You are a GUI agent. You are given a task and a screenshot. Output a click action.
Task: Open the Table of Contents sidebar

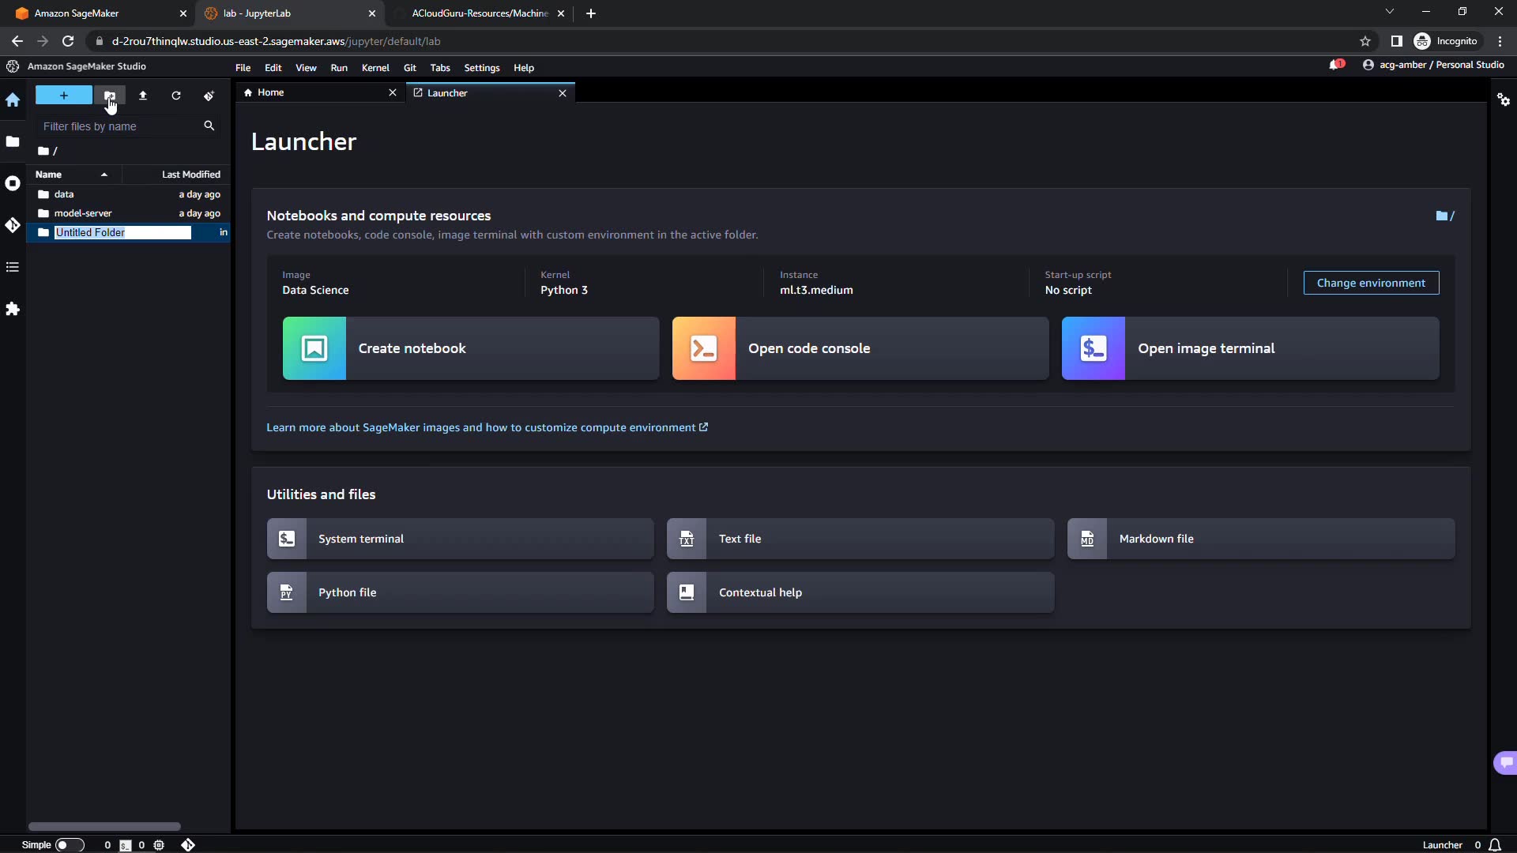coord(13,267)
